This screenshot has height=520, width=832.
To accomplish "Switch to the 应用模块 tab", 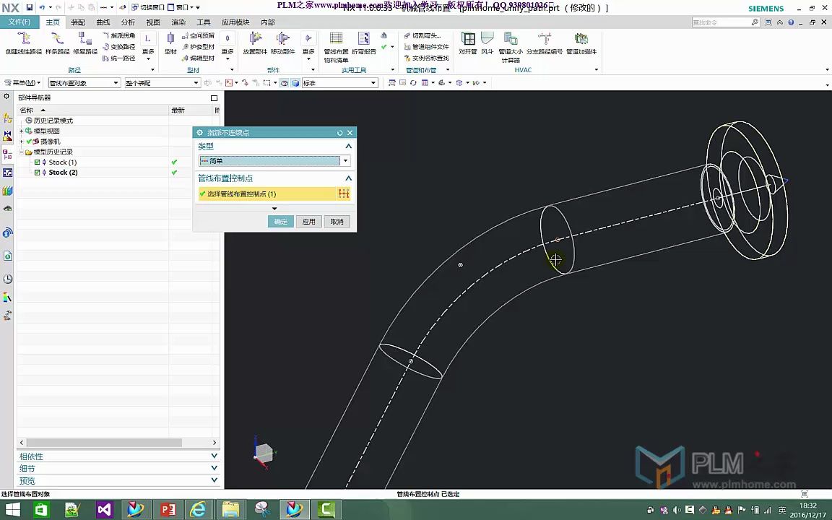I will tap(235, 22).
